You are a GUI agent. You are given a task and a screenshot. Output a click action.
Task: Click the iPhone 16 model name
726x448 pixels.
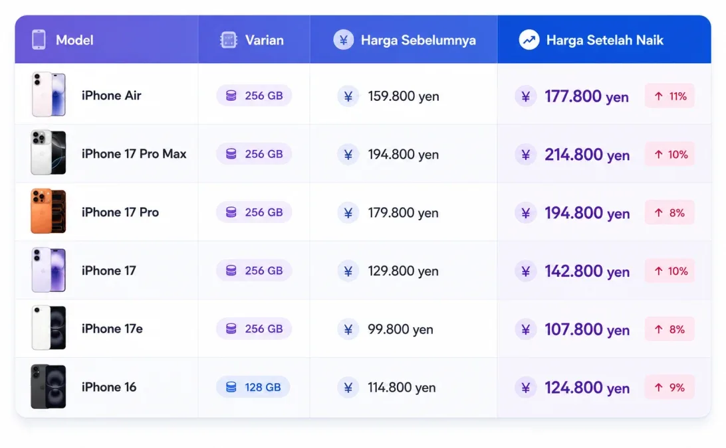point(109,386)
